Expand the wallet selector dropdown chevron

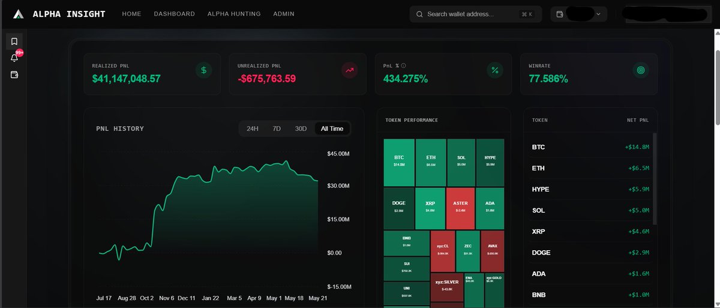[599, 14]
